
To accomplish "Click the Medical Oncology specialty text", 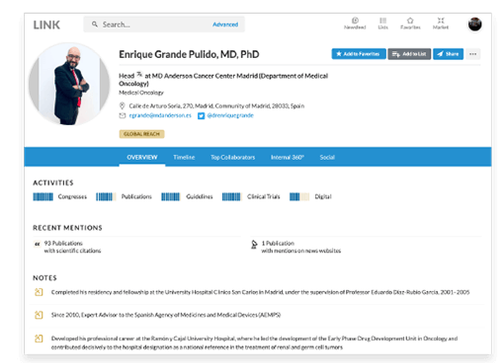I will point(141,93).
